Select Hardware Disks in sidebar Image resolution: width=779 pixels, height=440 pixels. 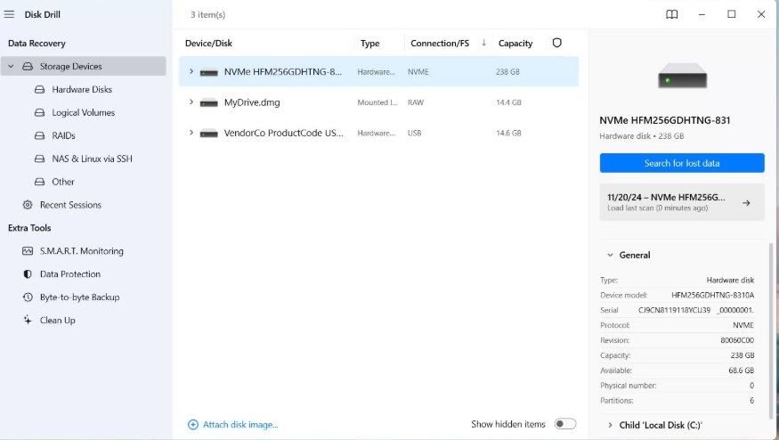[82, 90]
